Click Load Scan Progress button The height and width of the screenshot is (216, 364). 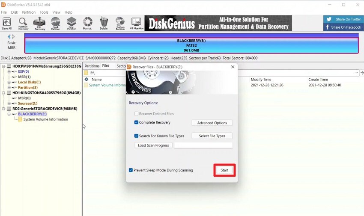pyautogui.click(x=153, y=145)
